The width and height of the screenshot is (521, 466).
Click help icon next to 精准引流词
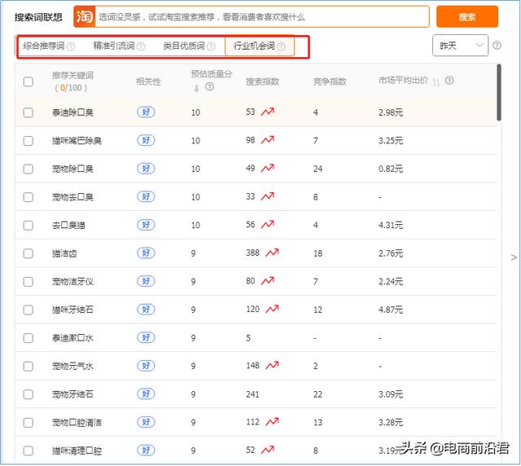tap(141, 46)
